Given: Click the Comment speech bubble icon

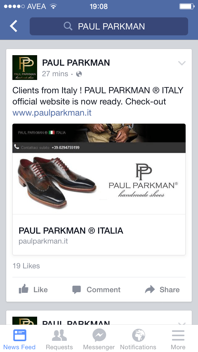Looking at the screenshot, I should pos(76,290).
